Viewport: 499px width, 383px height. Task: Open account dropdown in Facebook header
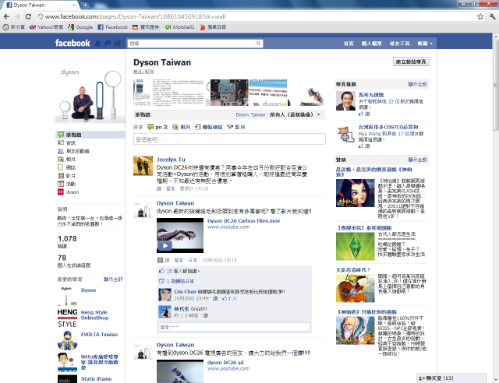tap(425, 44)
